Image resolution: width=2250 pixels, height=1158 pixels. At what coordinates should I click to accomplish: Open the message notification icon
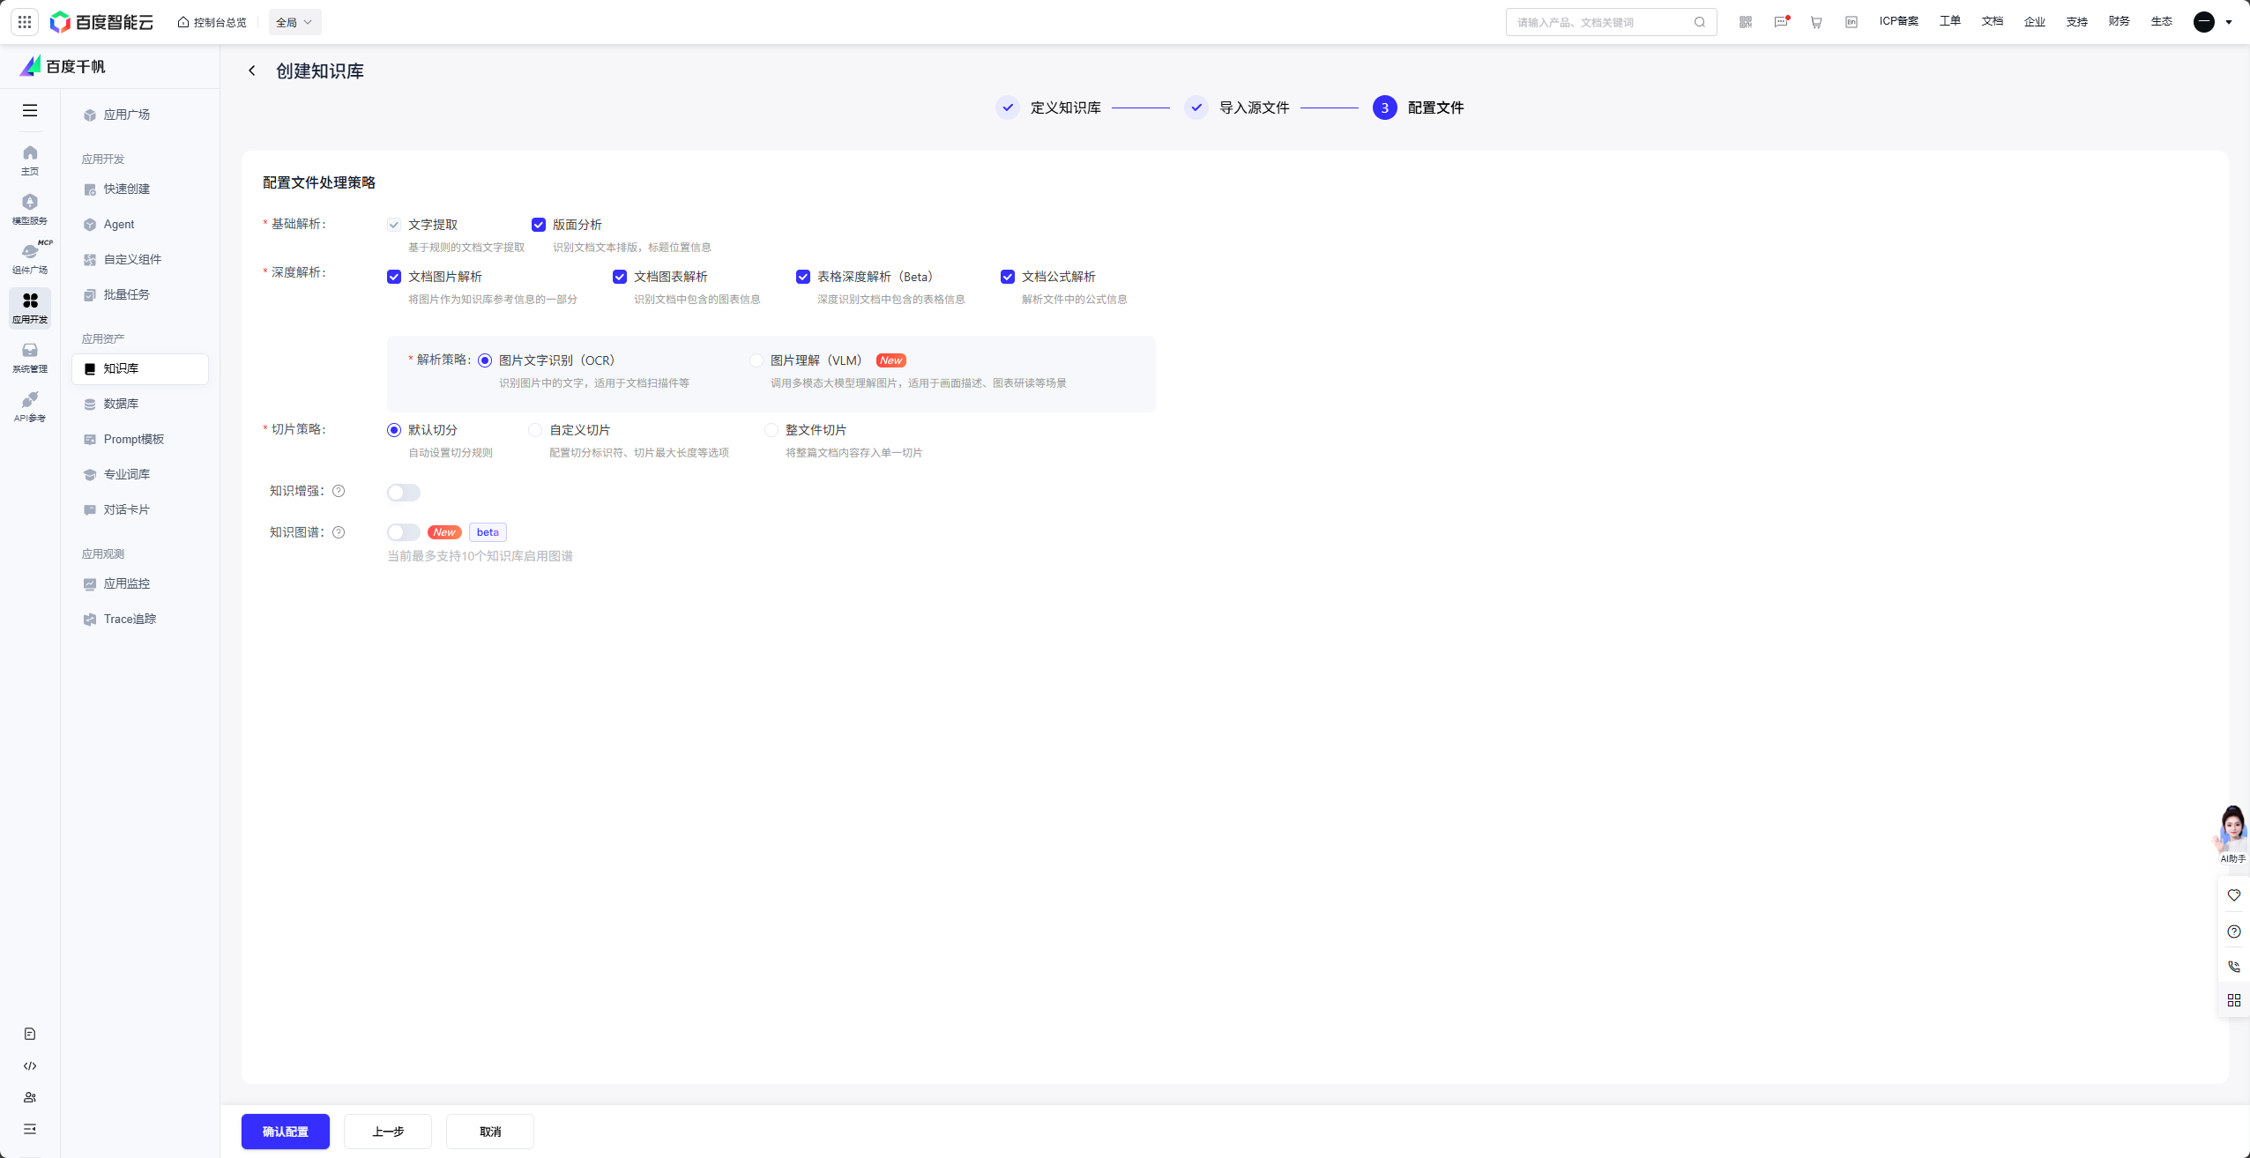[1781, 22]
